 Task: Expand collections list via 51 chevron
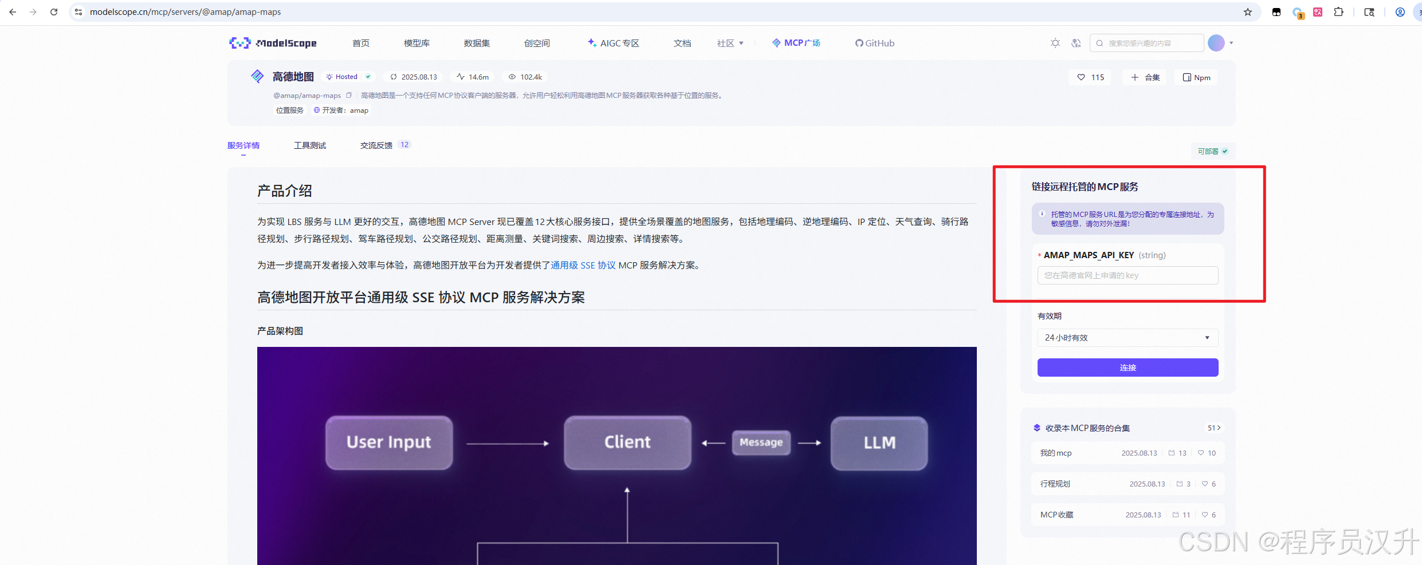point(1214,428)
